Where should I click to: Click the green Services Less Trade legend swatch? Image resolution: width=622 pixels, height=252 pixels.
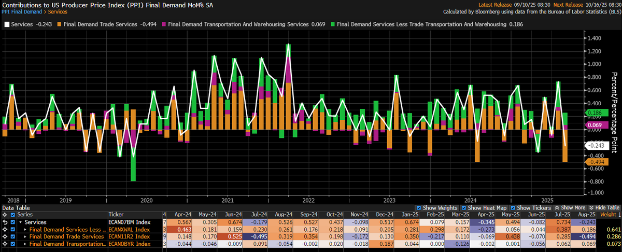pos(332,24)
